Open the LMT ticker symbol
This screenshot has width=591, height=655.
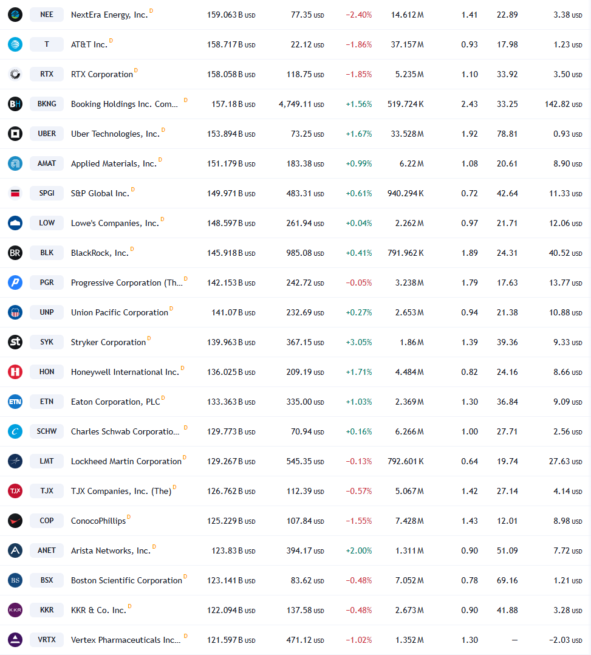[47, 461]
